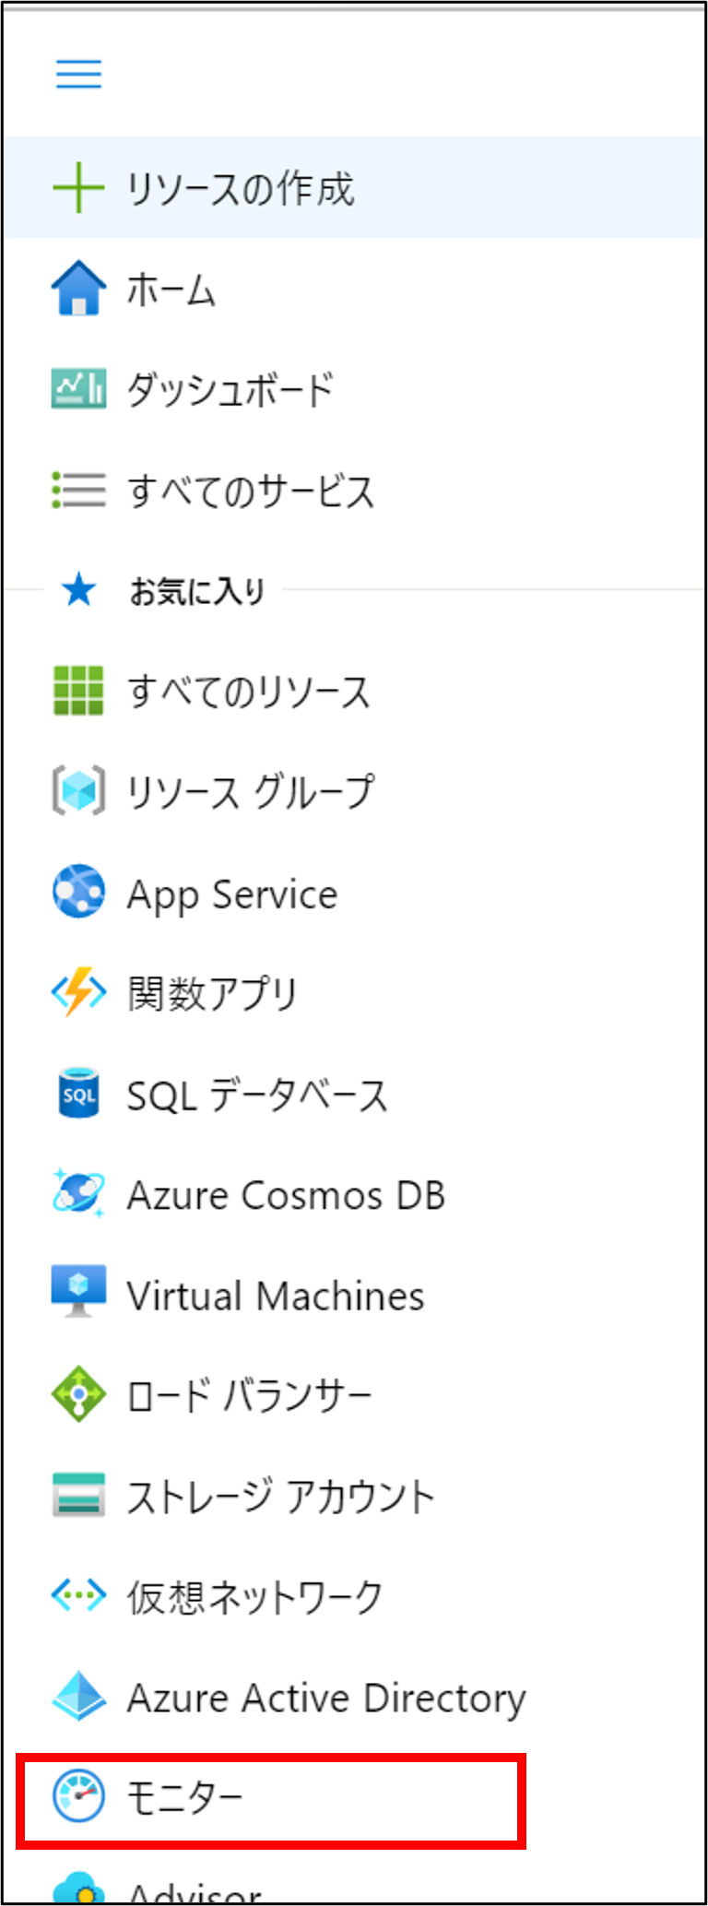Go to Azure Active Directory
The height and width of the screenshot is (1906, 708).
point(325,1698)
